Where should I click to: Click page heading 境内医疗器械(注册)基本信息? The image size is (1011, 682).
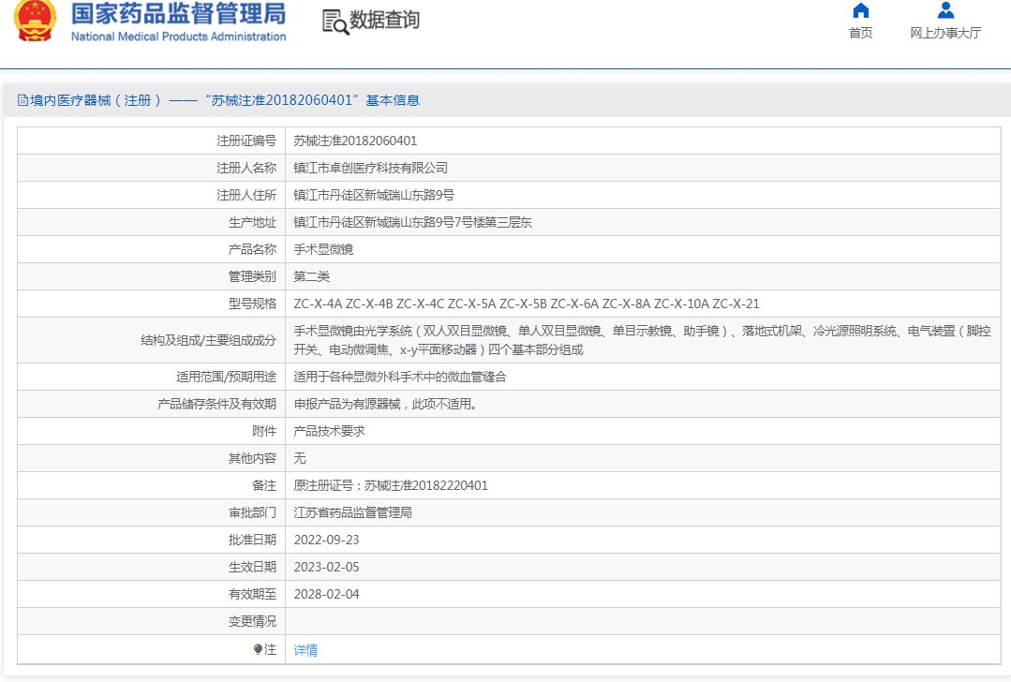(224, 100)
